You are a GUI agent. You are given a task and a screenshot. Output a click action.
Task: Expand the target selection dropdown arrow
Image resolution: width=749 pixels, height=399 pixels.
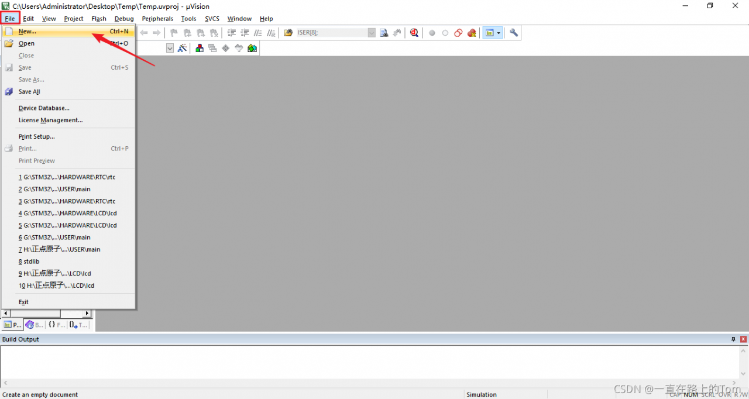click(170, 48)
